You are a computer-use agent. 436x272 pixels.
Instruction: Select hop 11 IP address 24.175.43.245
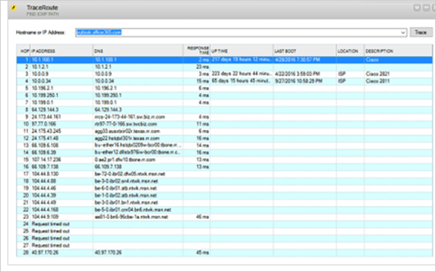pos(47,131)
